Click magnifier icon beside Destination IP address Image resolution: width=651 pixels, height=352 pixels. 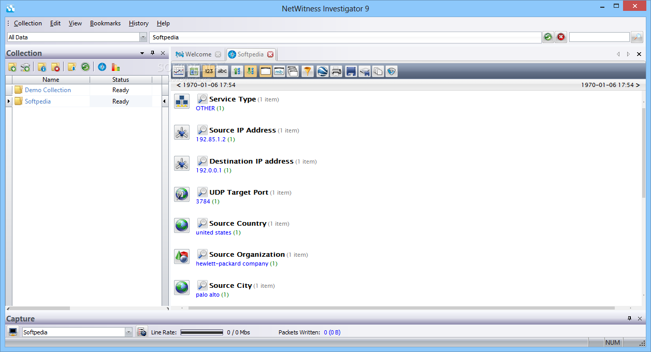tap(202, 161)
